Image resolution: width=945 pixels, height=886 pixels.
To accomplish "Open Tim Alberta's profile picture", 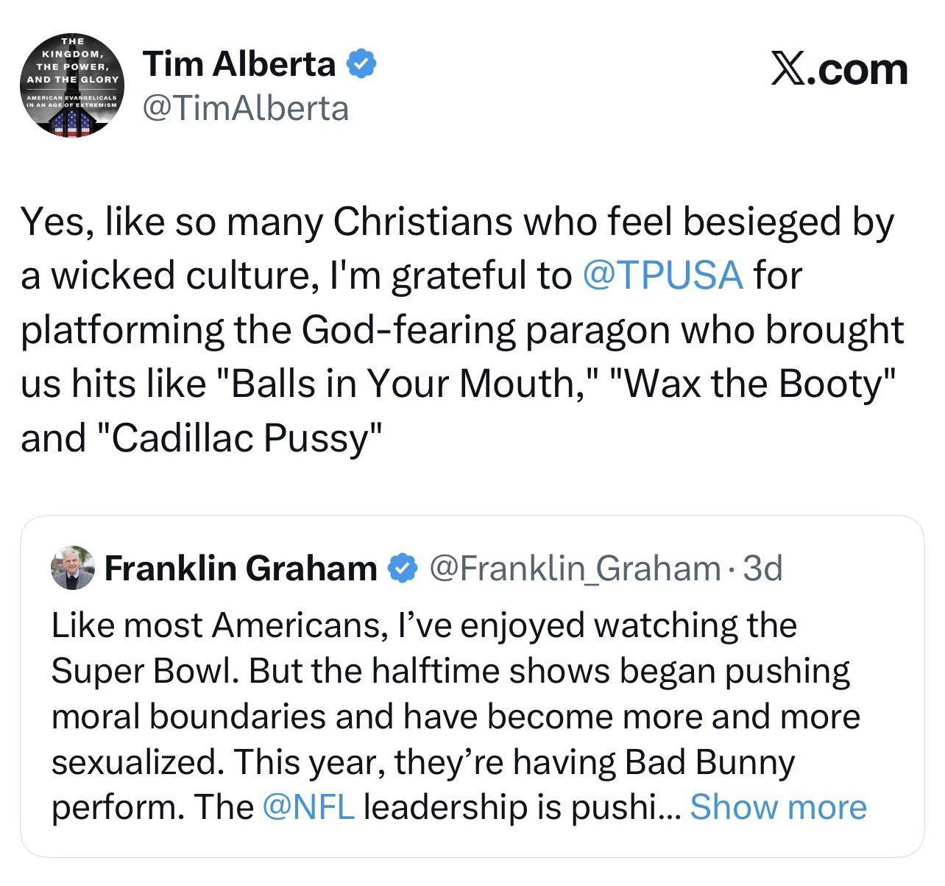I will [x=72, y=85].
